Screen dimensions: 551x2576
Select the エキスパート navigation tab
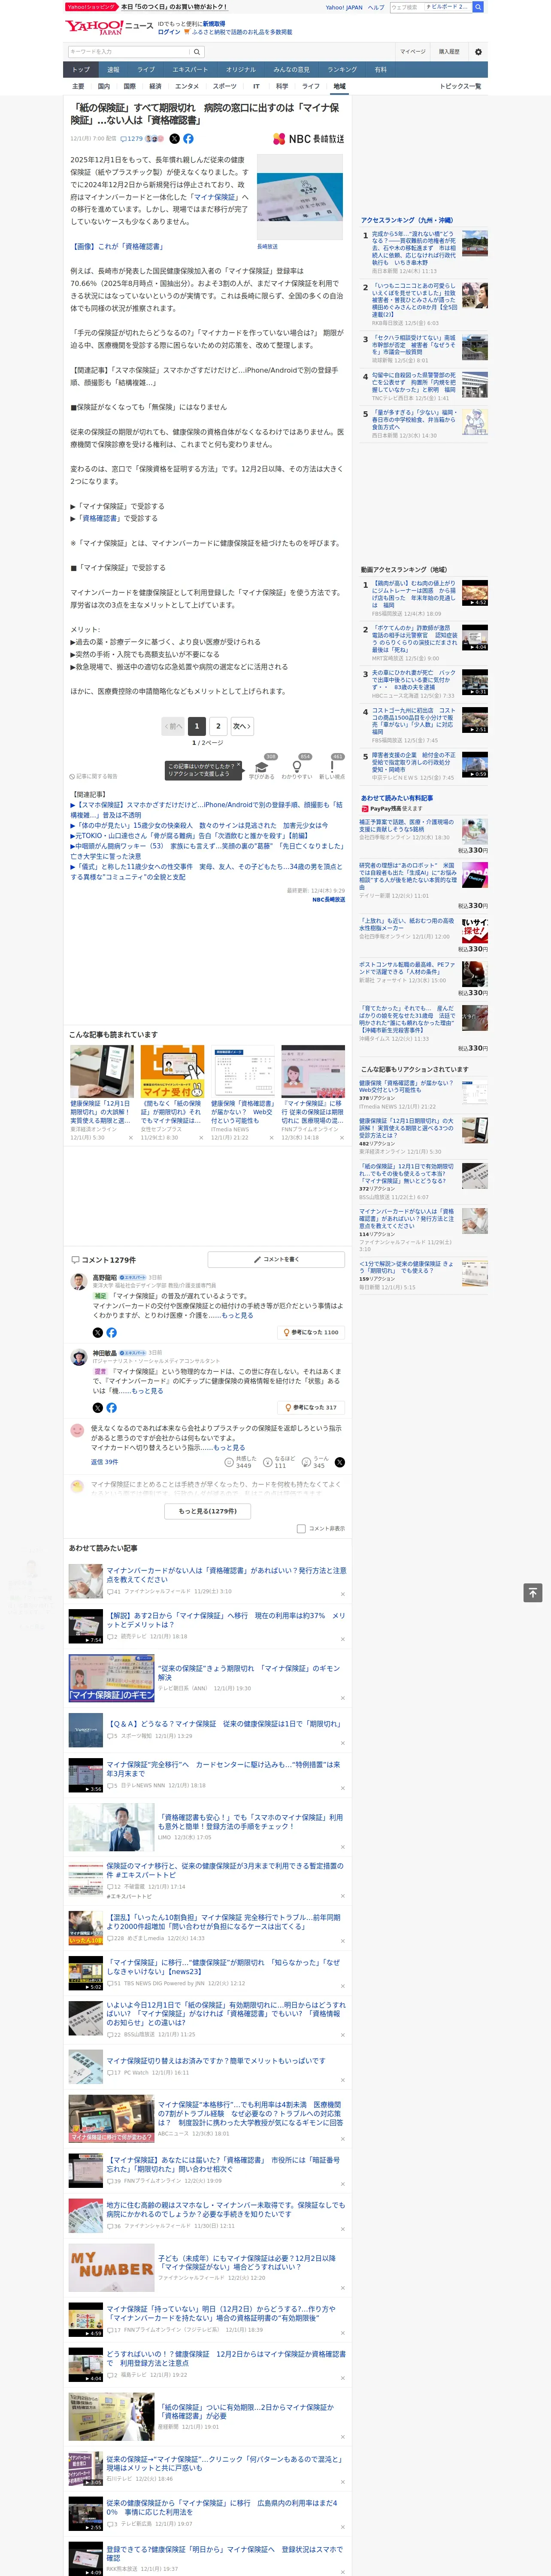point(190,70)
